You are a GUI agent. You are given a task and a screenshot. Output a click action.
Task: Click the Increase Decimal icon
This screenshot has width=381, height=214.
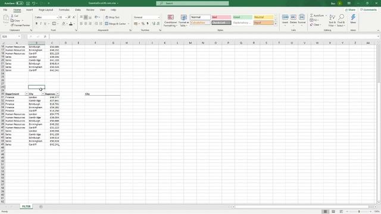(154, 24)
